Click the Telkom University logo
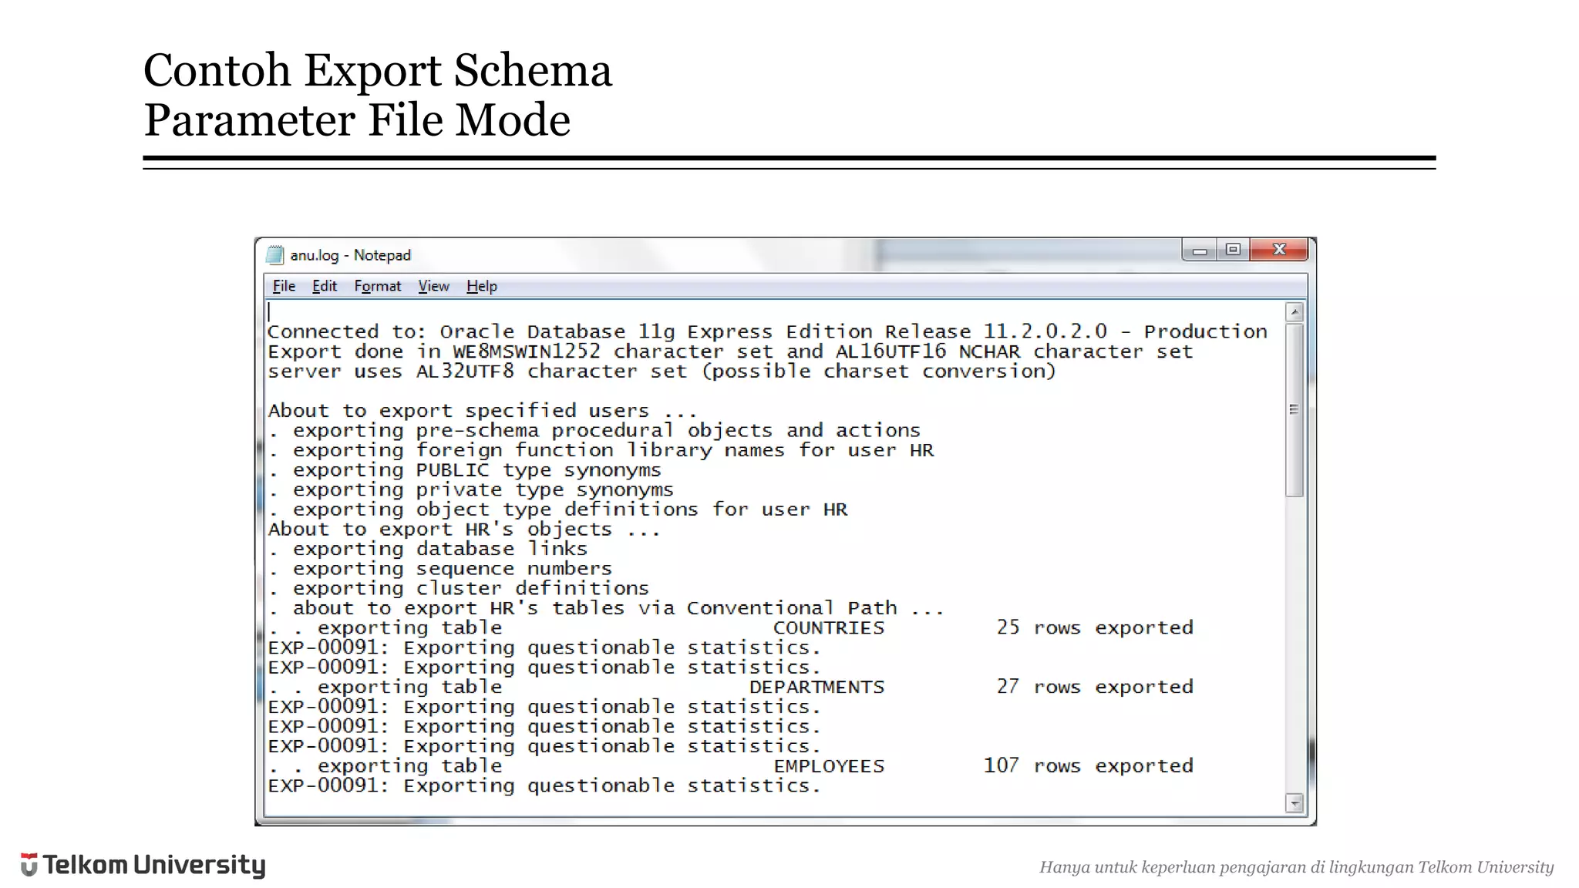This screenshot has height=888, width=1579. (143, 865)
